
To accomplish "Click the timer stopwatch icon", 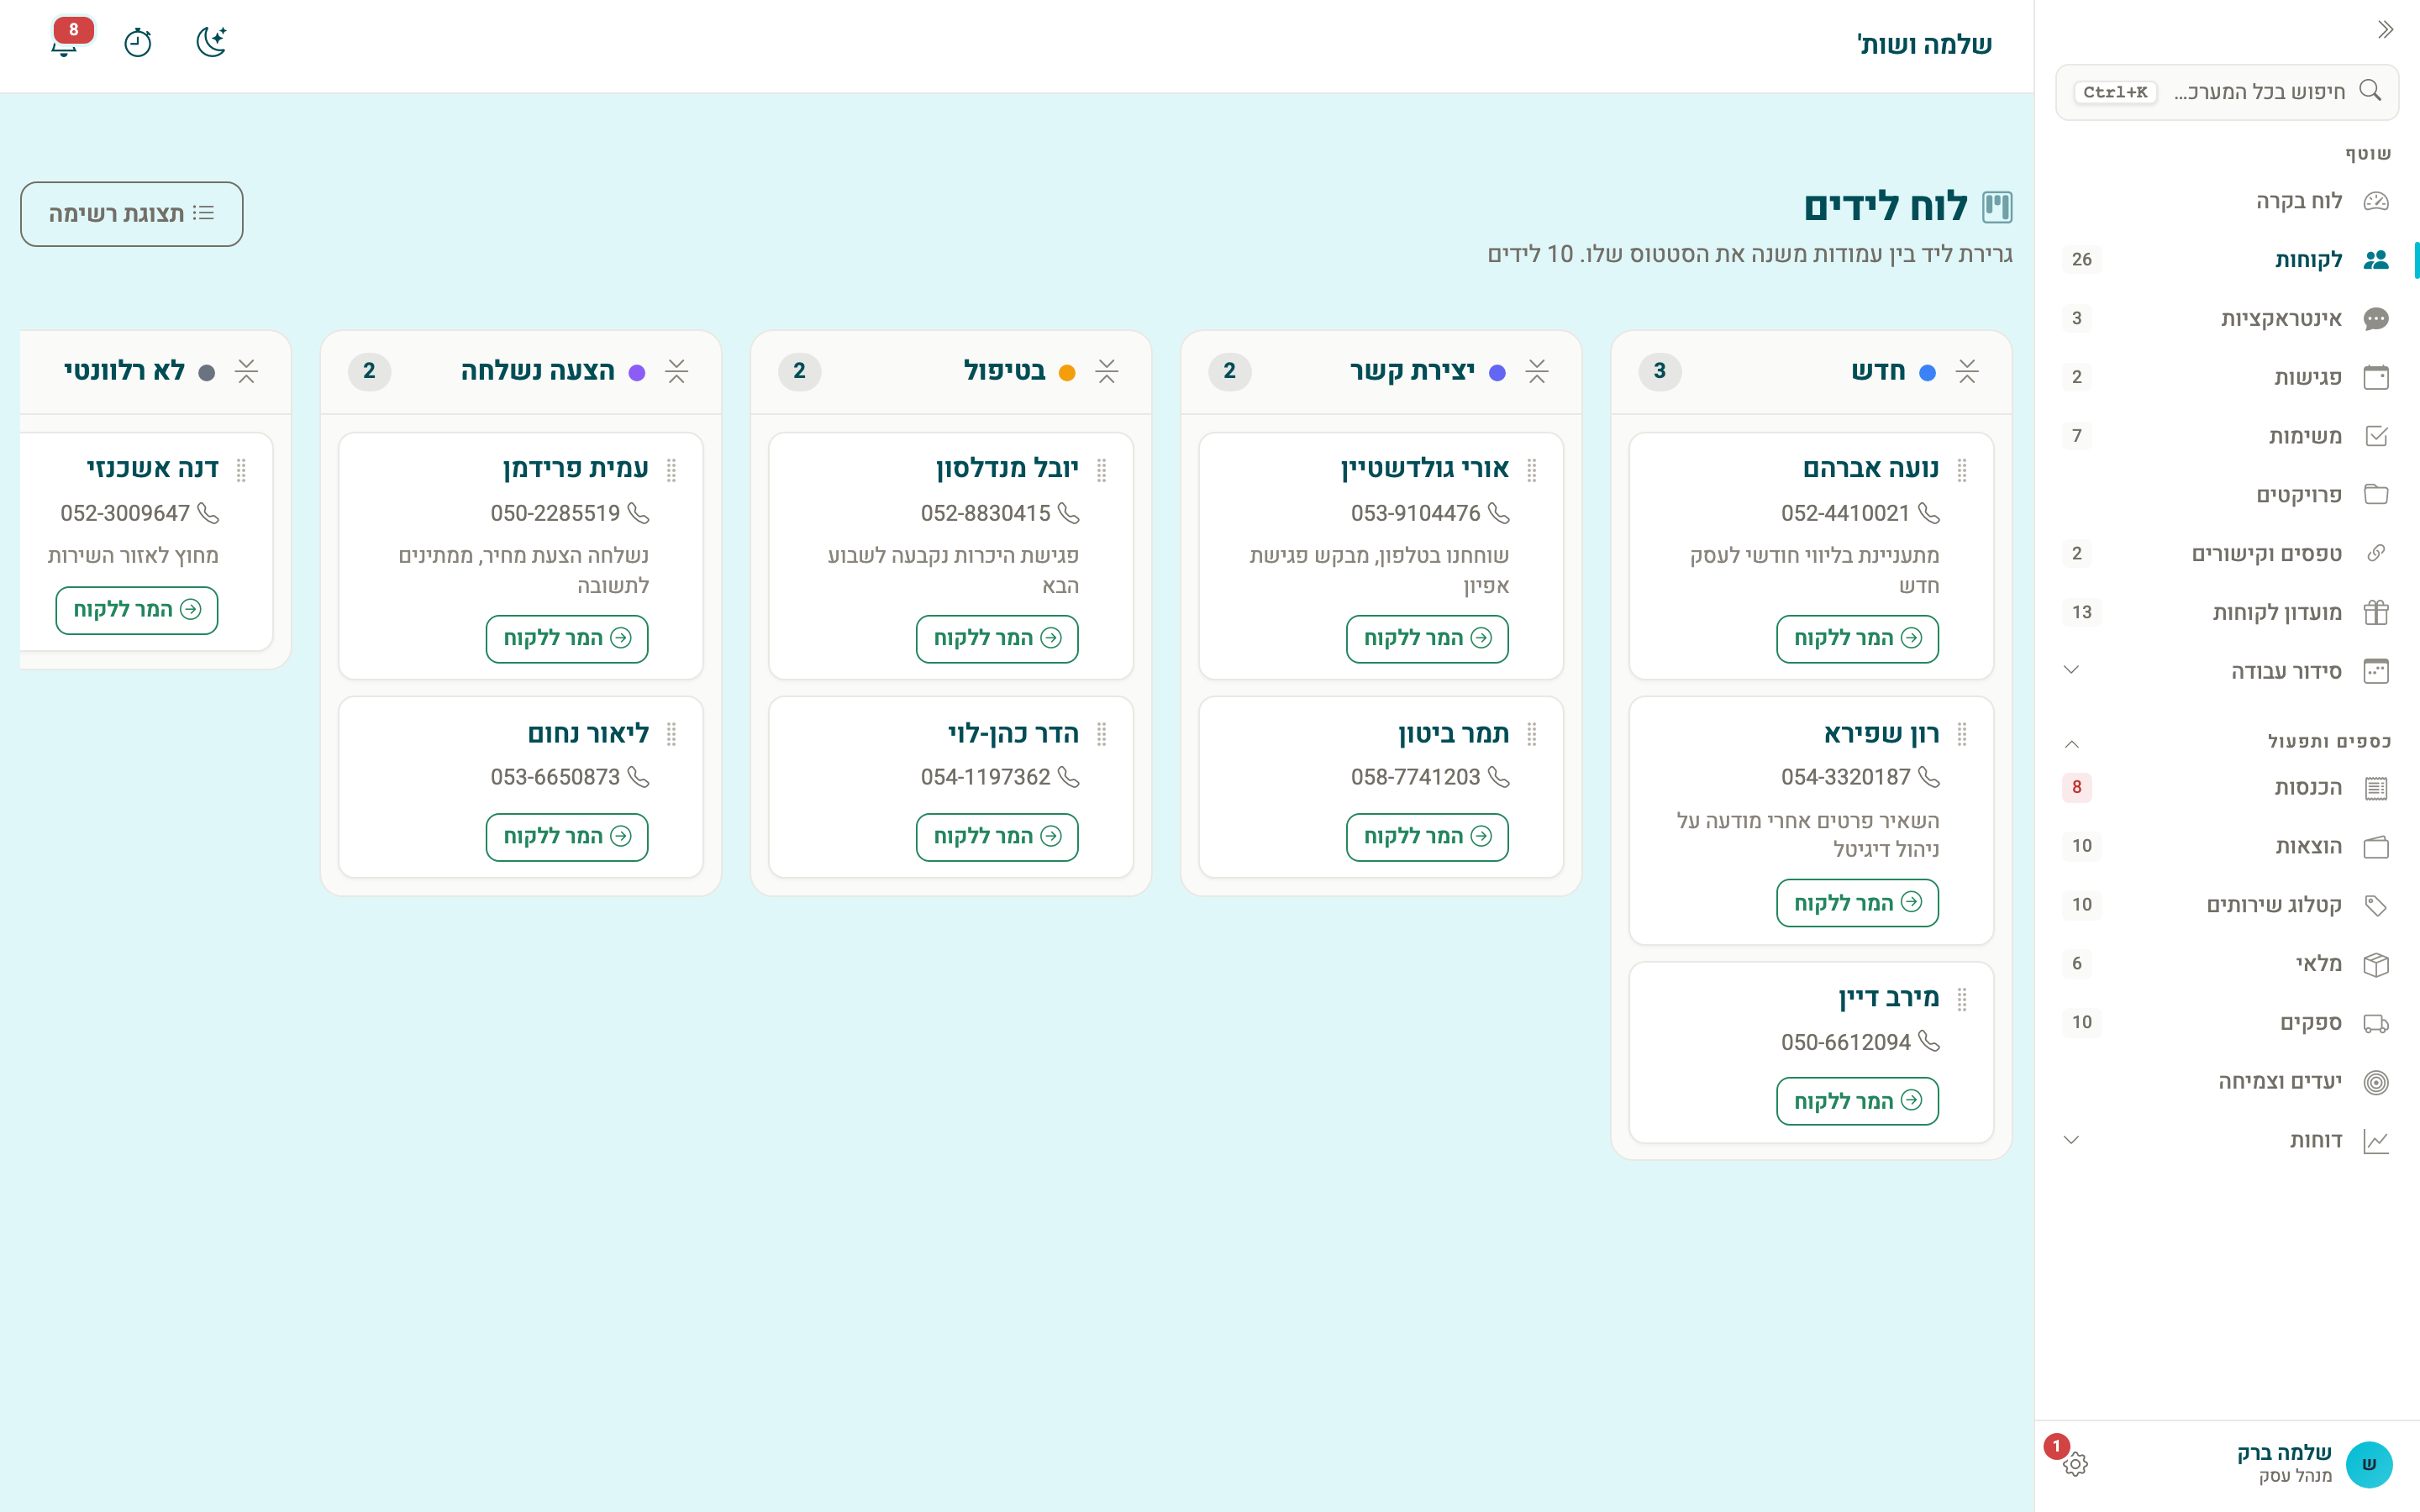I will point(138,43).
